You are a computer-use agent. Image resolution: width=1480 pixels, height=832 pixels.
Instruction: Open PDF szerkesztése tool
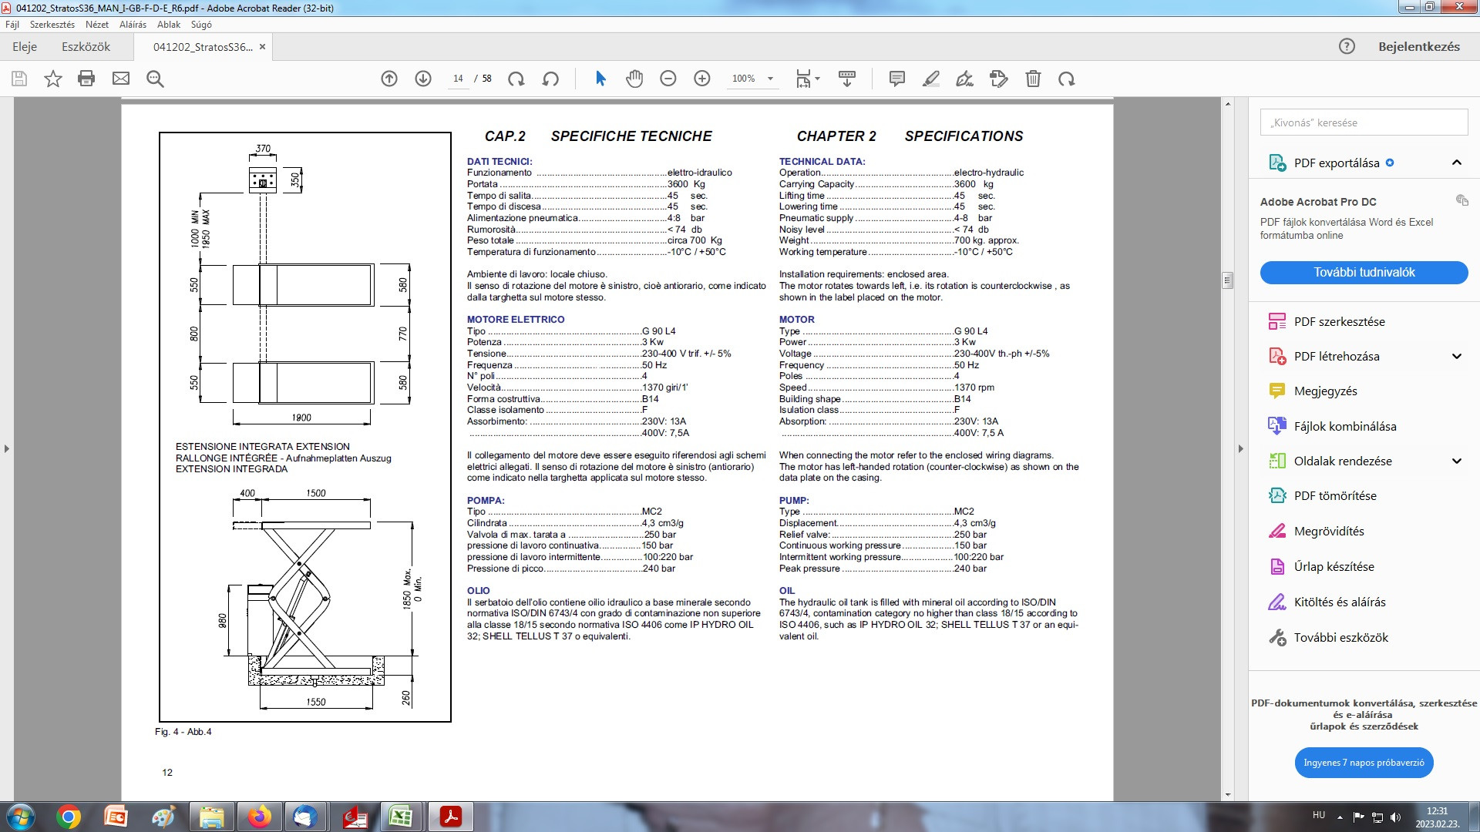1340,321
